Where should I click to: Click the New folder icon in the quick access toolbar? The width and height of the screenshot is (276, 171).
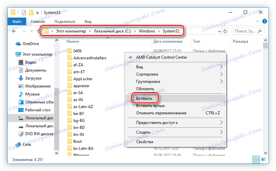[x=31, y=13]
